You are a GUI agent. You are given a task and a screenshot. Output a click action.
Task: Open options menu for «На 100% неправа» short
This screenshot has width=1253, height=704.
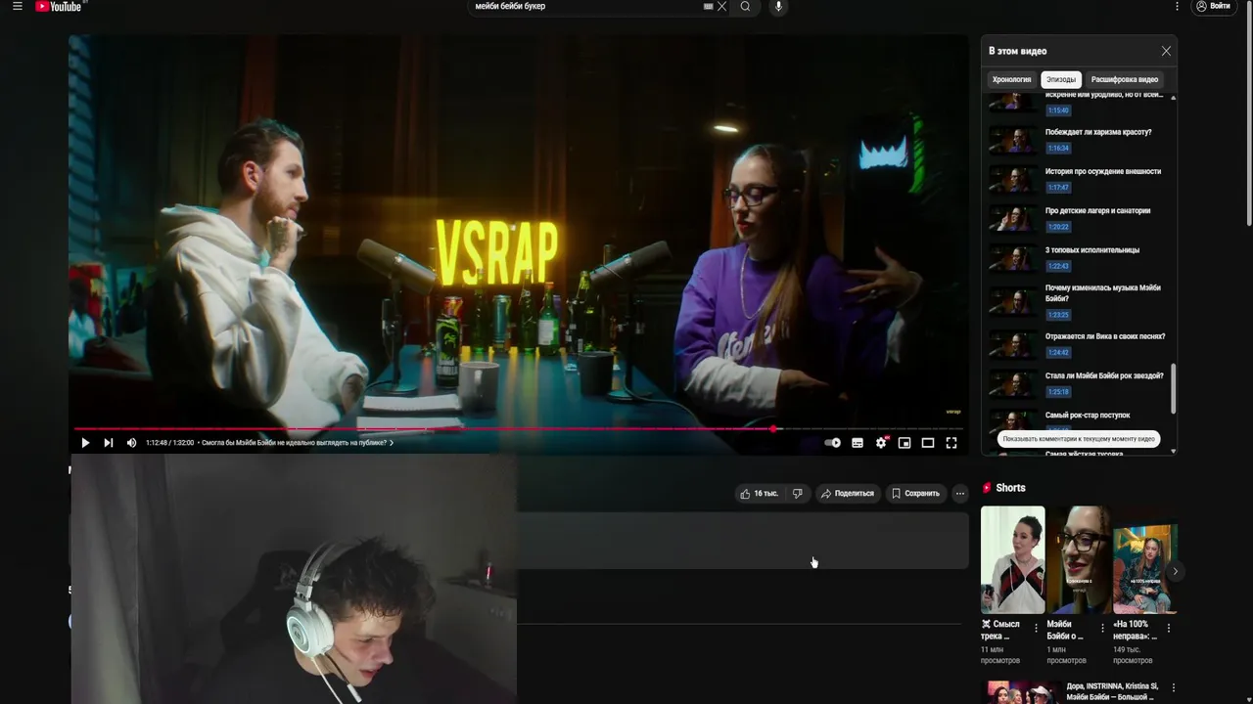[x=1168, y=628]
